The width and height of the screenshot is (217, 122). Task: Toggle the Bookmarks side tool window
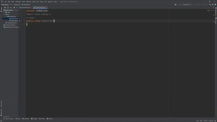click(1, 113)
